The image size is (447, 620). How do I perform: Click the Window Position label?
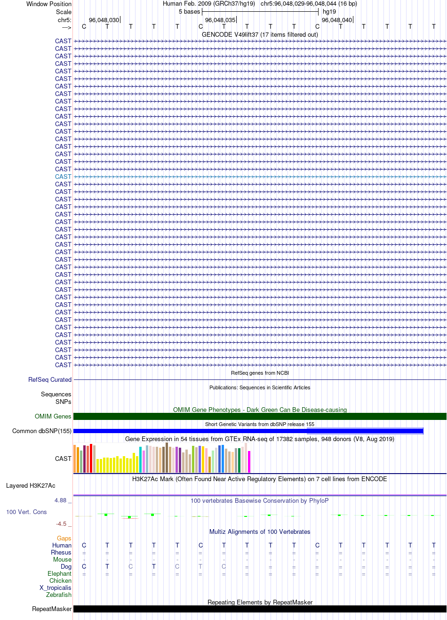pyautogui.click(x=49, y=4)
